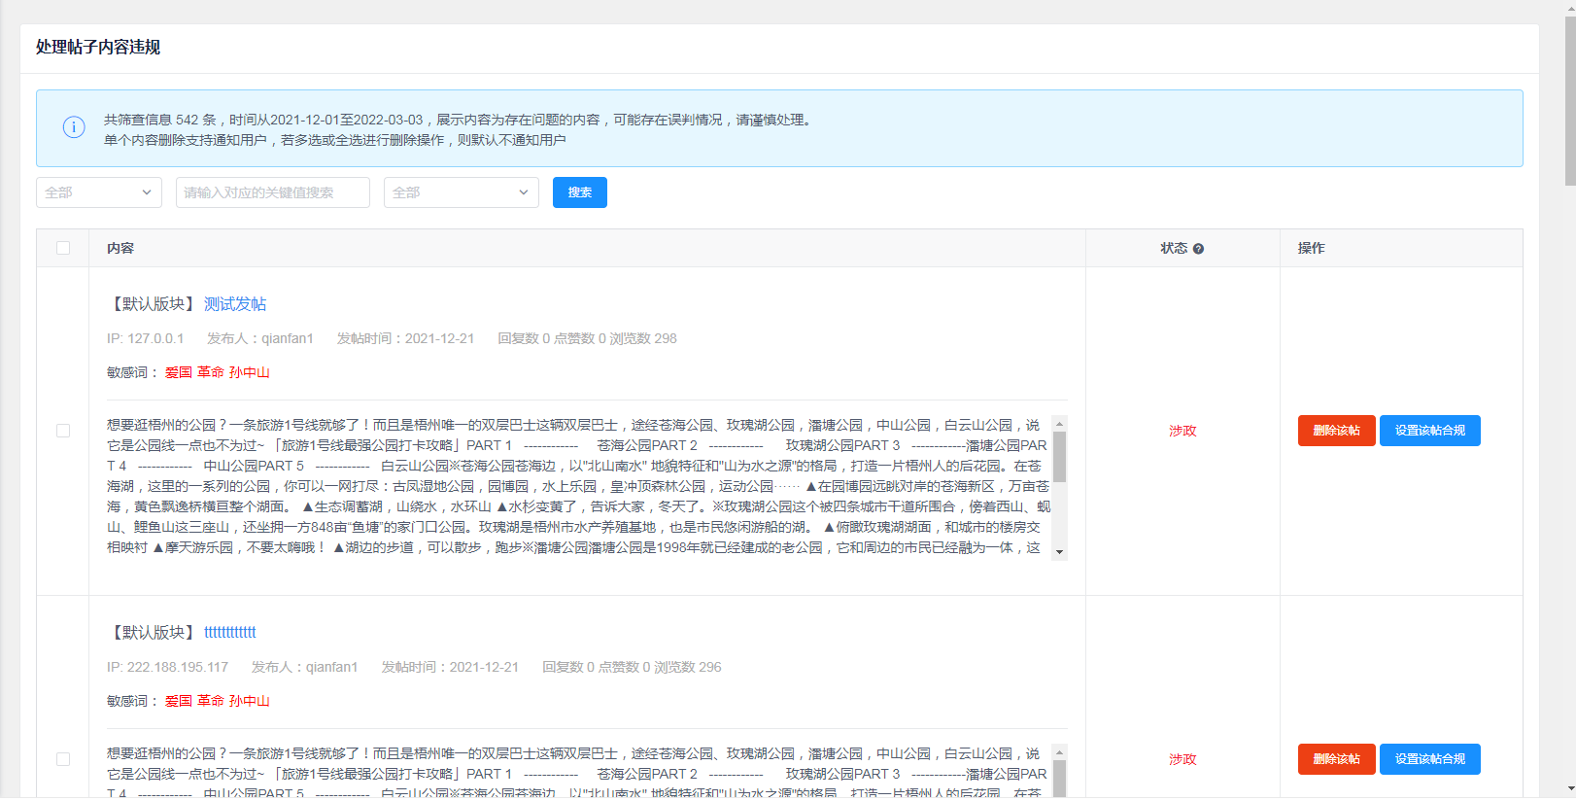Open the second 全部 dropdown next to search
This screenshot has height=801, width=1576.
click(x=462, y=192)
